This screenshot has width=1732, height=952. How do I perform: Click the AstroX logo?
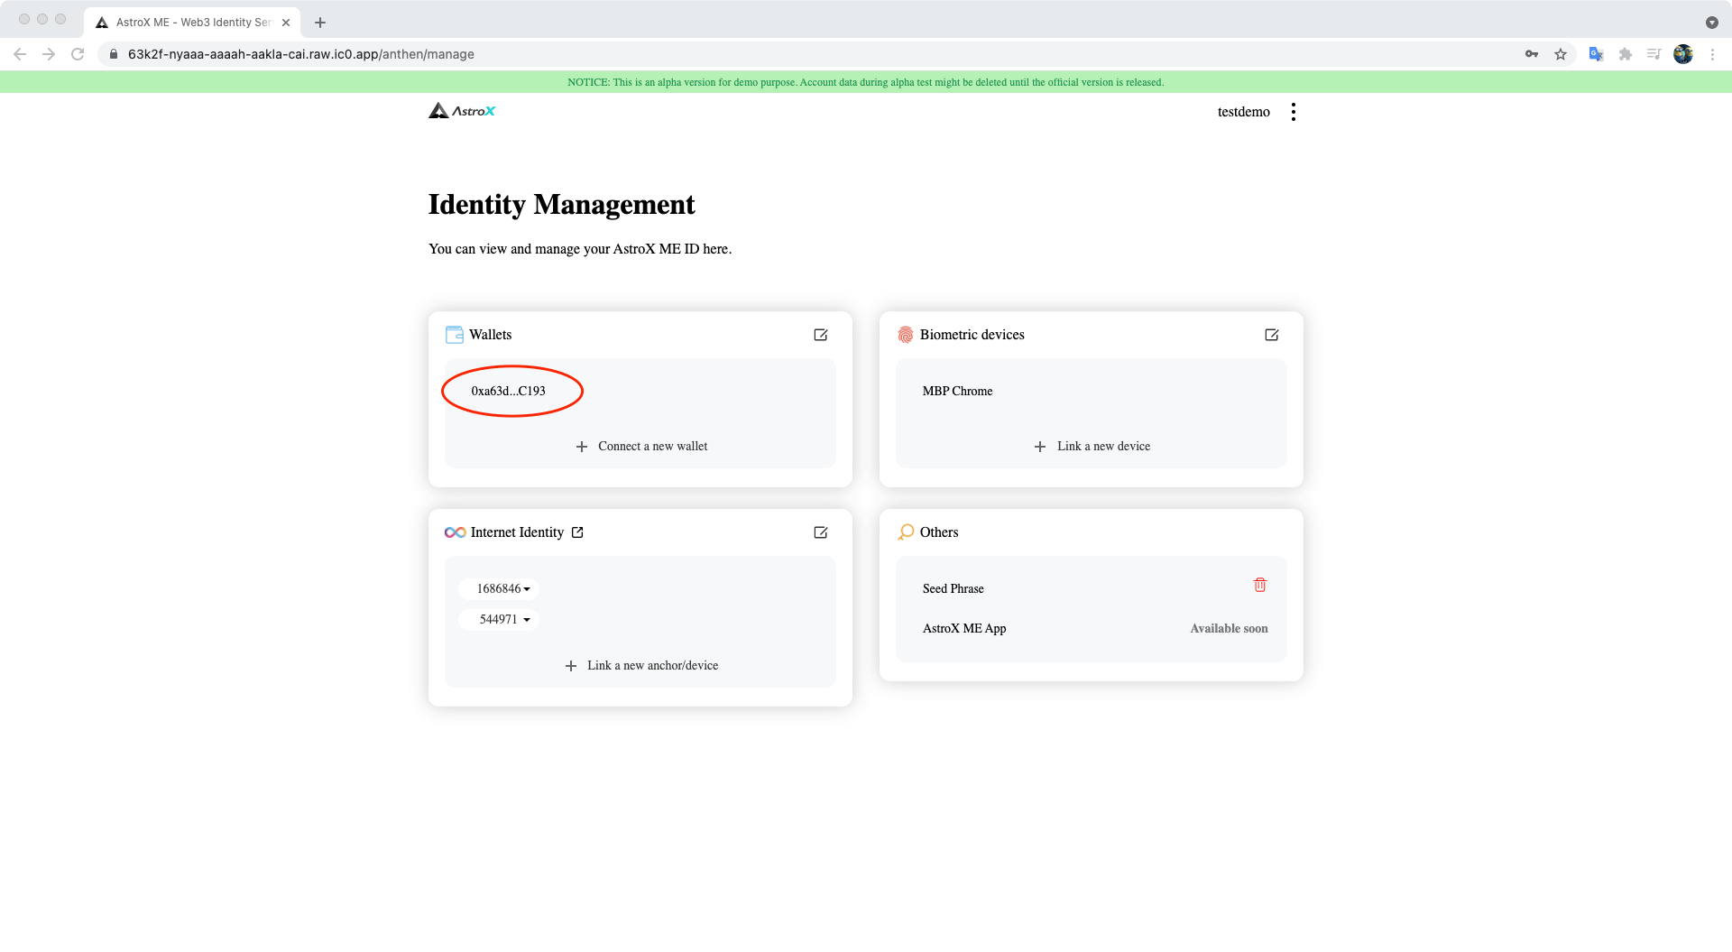[462, 111]
